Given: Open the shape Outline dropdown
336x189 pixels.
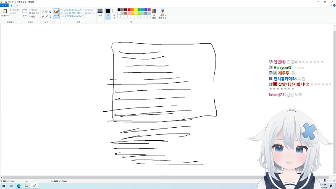Looking at the screenshot, I should 90,10.
